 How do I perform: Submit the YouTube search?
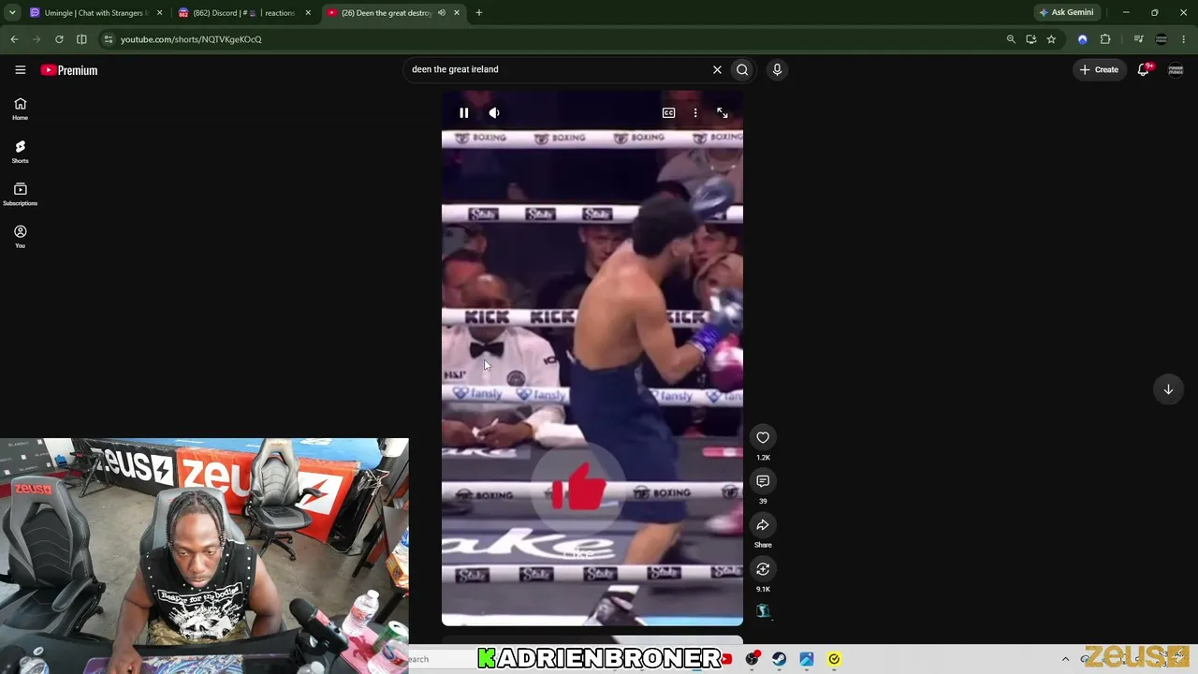pyautogui.click(x=742, y=69)
